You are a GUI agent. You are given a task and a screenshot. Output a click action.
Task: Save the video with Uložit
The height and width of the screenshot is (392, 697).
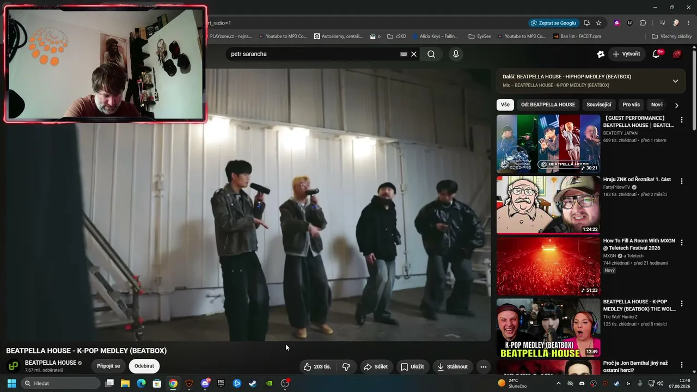pos(412,366)
